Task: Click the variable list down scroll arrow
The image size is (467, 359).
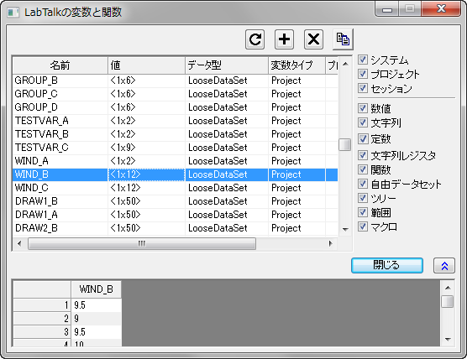Action: pyautogui.click(x=345, y=229)
